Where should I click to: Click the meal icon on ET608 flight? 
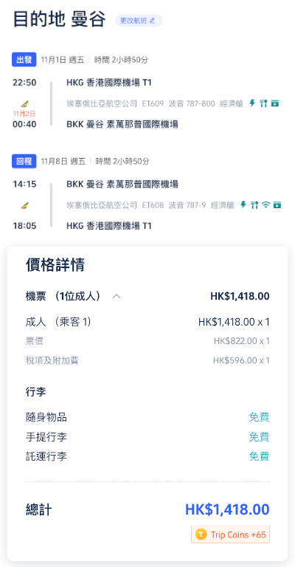[254, 205]
